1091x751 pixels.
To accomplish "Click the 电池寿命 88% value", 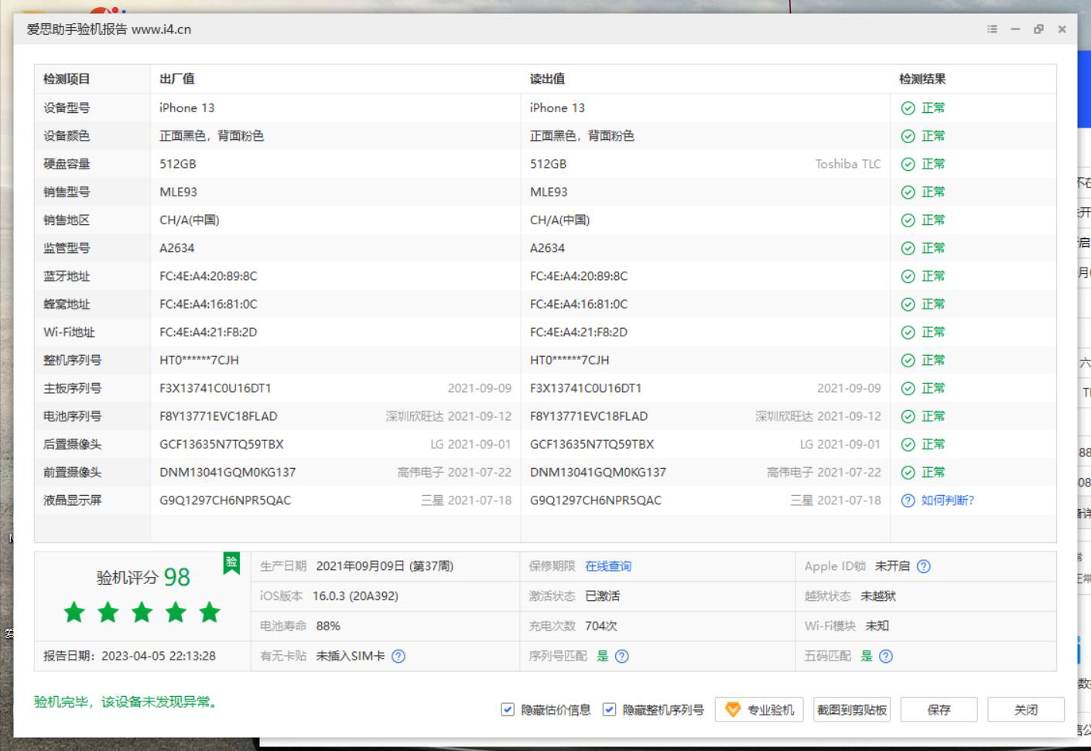I will 328,626.
